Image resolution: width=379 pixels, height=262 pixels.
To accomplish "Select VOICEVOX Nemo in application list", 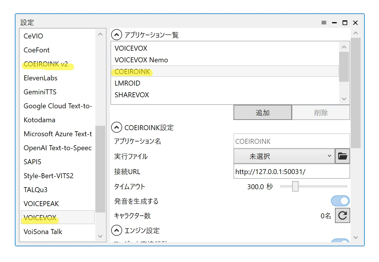I will click(225, 60).
